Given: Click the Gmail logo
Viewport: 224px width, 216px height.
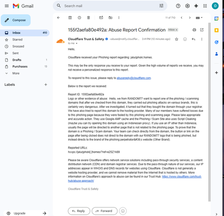Looking at the screenshot, I should pyautogui.click(x=23, y=6).
